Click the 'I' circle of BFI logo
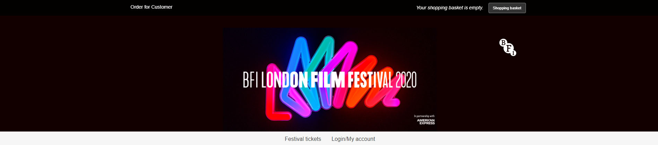The height and width of the screenshot is (145, 658). coord(513,53)
